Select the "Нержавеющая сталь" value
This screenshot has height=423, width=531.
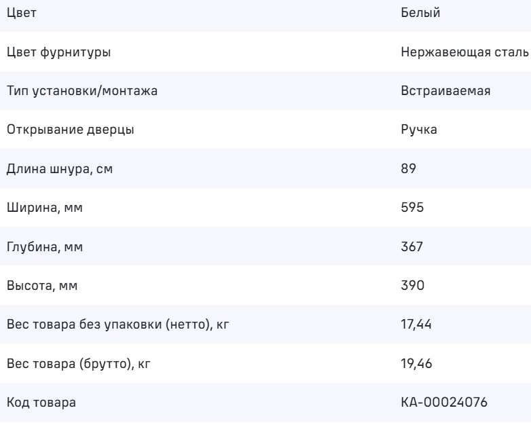pyautogui.click(x=465, y=52)
